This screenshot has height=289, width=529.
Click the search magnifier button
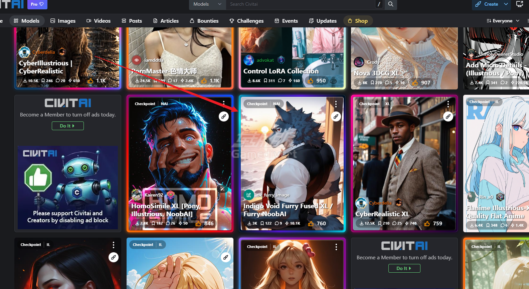(390, 4)
